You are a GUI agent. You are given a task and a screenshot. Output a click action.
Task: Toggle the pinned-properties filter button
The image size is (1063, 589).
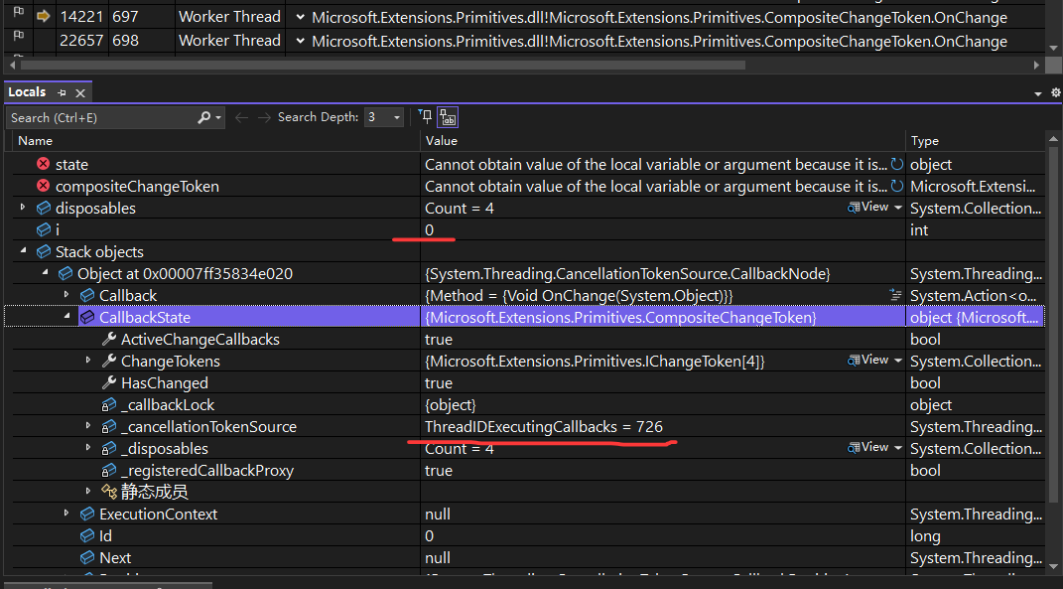click(x=425, y=117)
